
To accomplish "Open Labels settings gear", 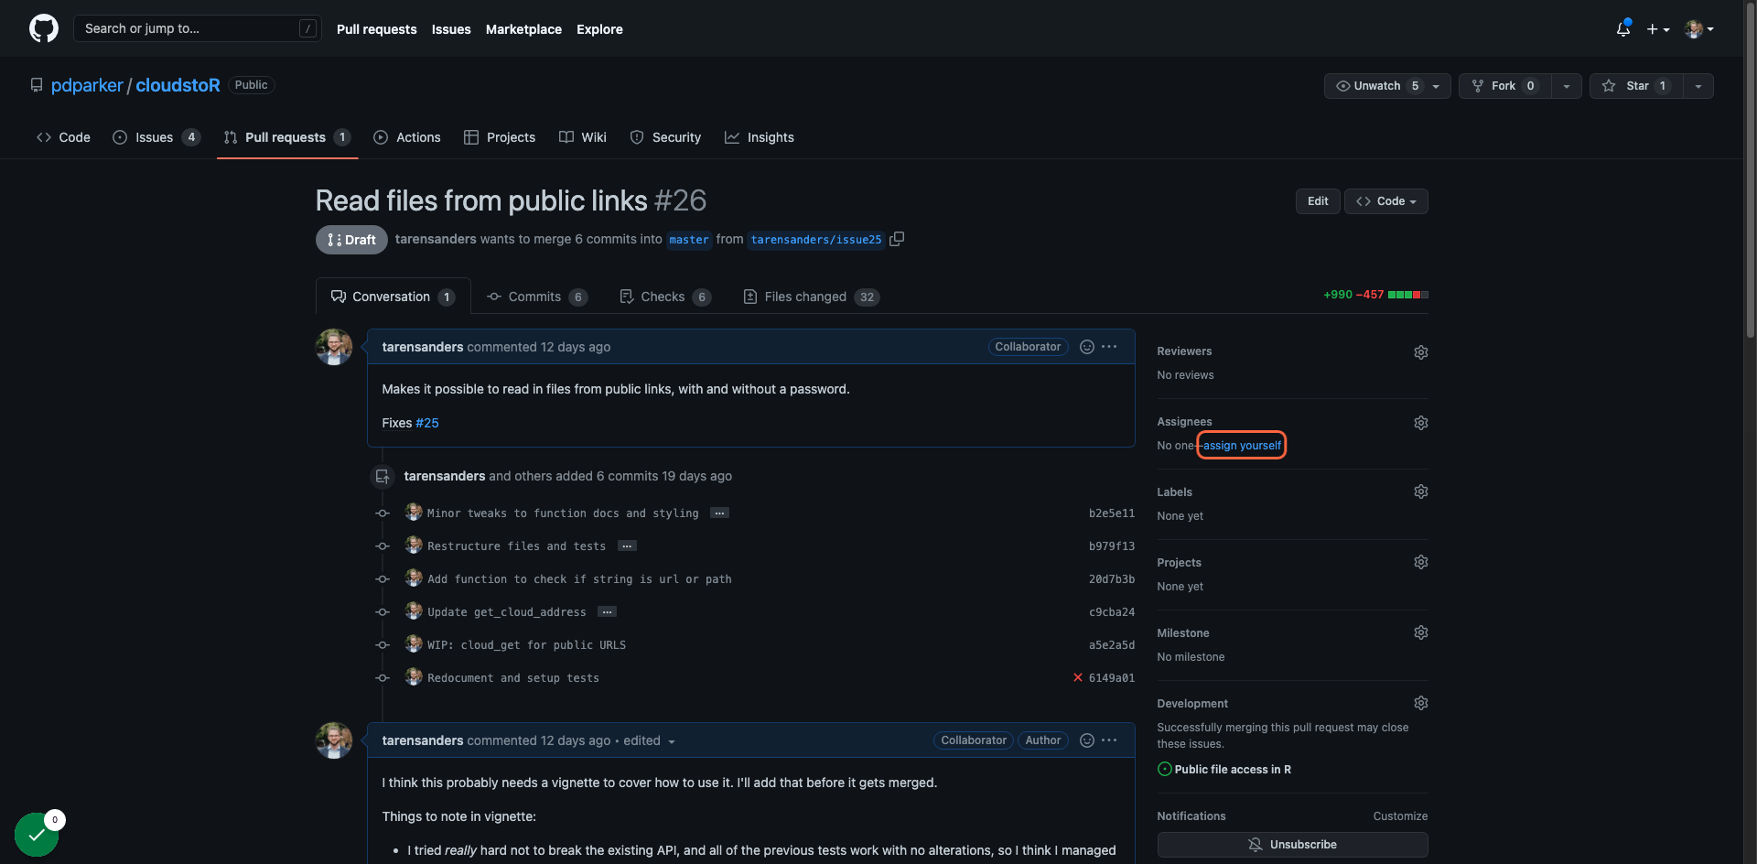I will click(x=1420, y=491).
